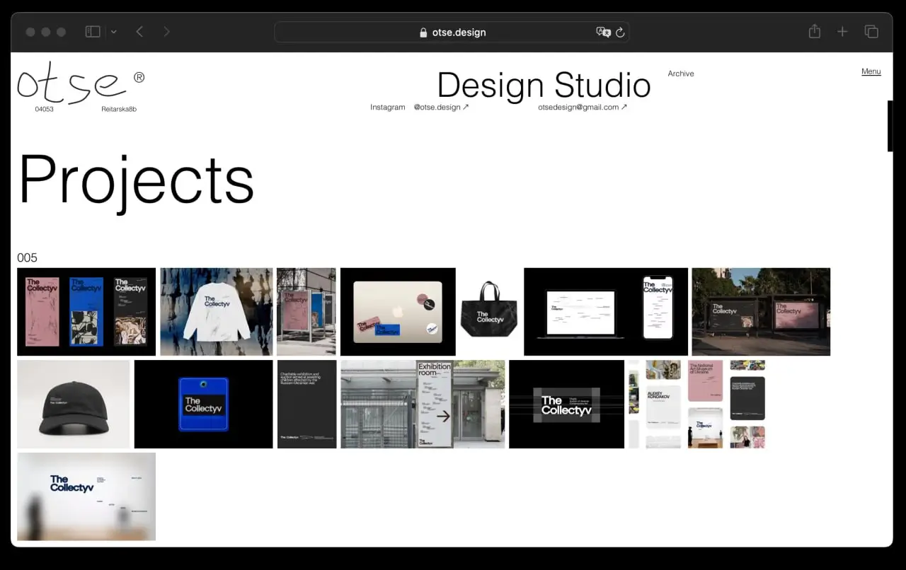The height and width of the screenshot is (570, 906).
Task: Click the page scrollbar thumb
Action: pos(890,126)
